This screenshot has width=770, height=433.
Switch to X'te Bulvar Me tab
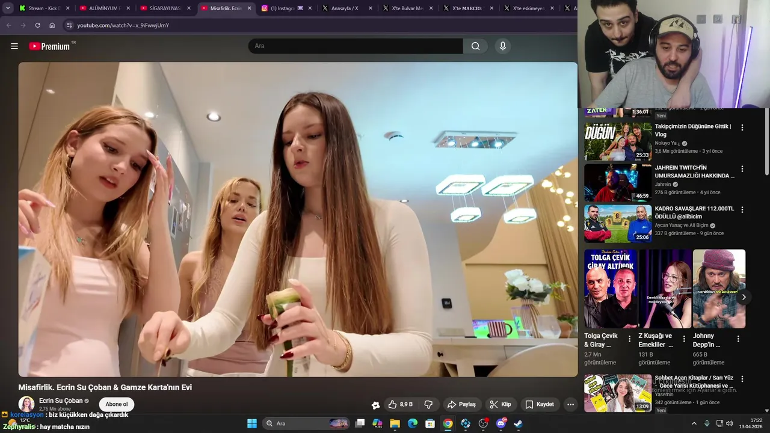tap(407, 8)
